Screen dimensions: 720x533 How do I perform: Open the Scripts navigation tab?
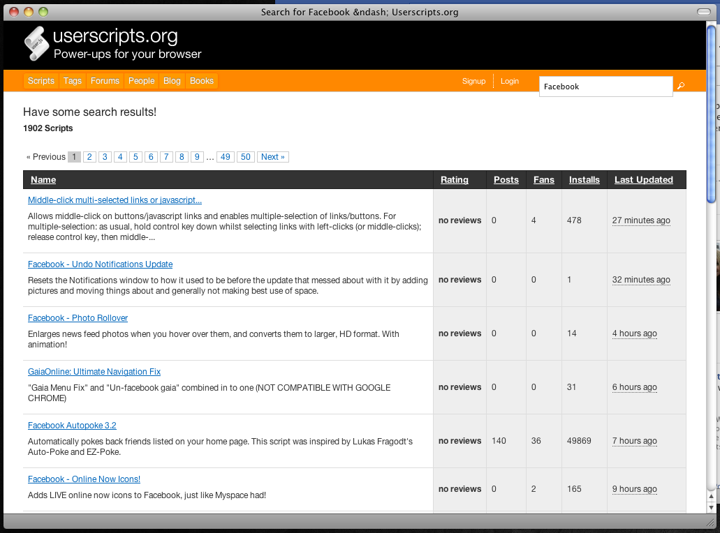click(x=41, y=81)
